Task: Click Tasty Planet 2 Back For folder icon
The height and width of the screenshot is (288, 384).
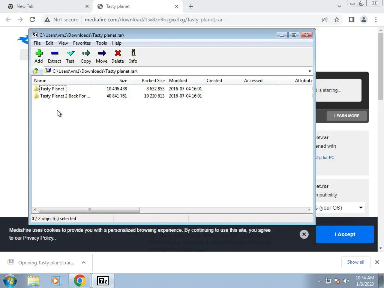Action: pos(36,96)
